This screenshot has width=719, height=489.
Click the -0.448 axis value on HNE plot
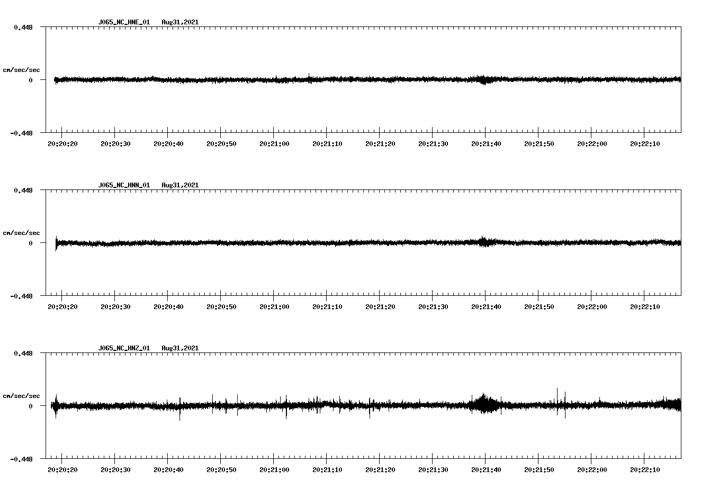pyautogui.click(x=21, y=133)
